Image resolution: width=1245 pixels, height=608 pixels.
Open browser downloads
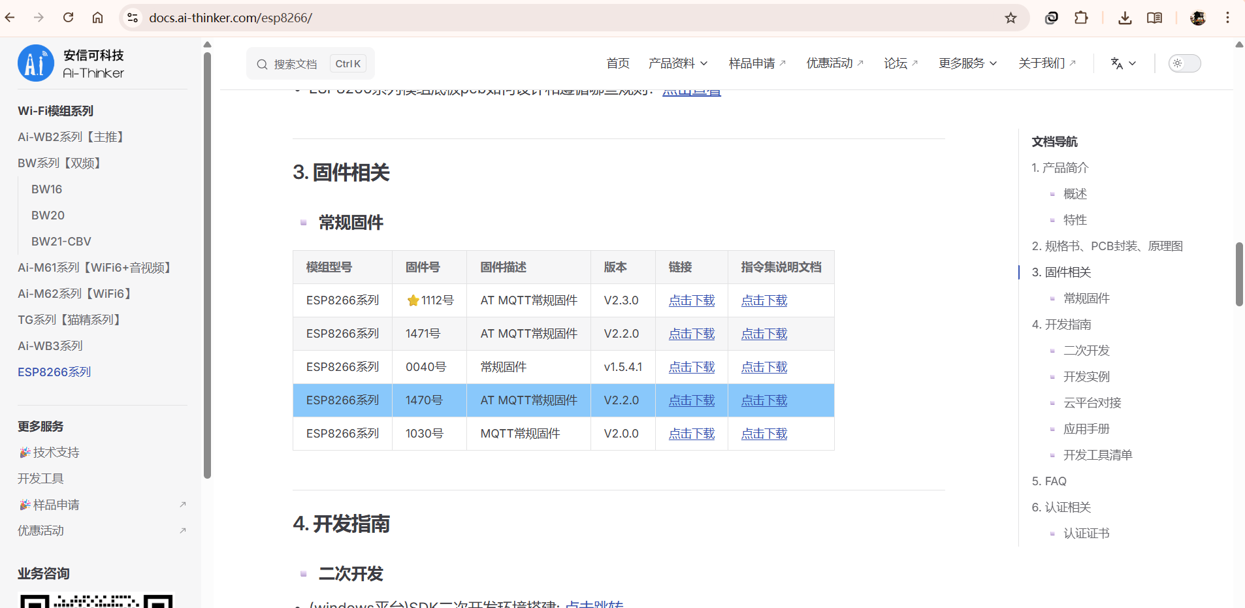pos(1125,18)
